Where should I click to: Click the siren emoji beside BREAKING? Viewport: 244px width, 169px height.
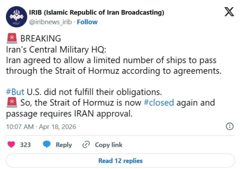[12, 38]
